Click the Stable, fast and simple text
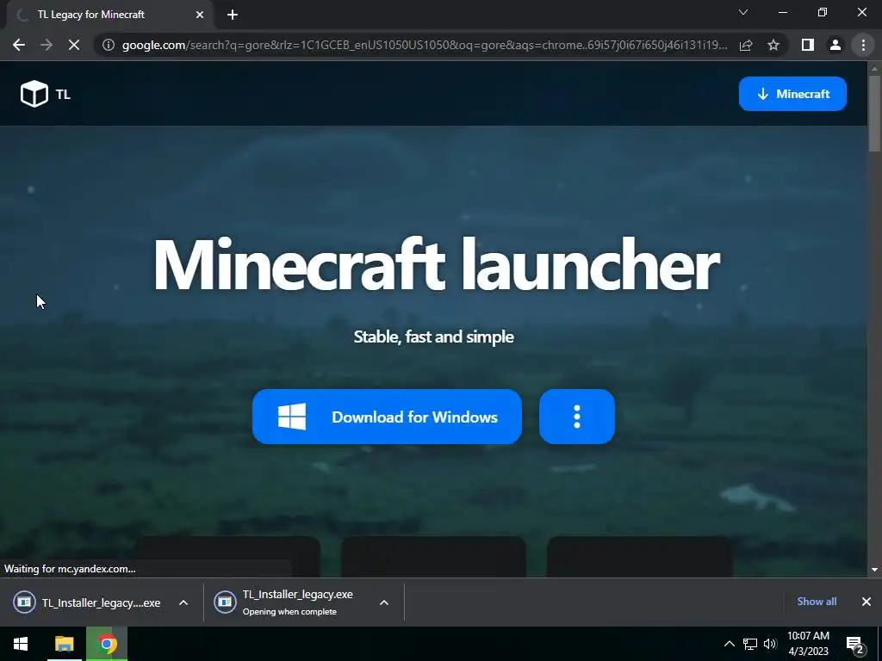 pos(434,337)
